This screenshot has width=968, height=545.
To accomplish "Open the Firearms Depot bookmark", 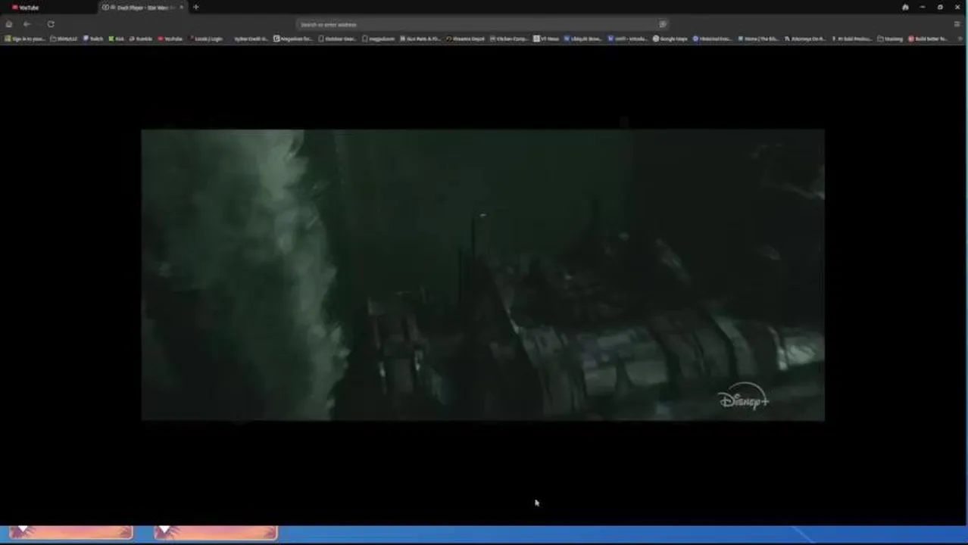I will [466, 39].
